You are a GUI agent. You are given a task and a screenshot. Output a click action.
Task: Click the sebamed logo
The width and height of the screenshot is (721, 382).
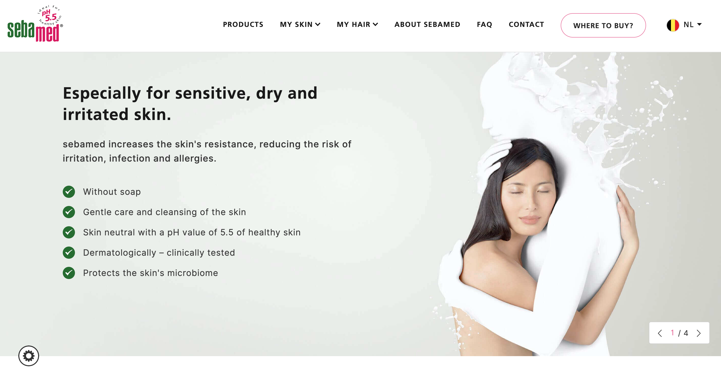coord(35,24)
